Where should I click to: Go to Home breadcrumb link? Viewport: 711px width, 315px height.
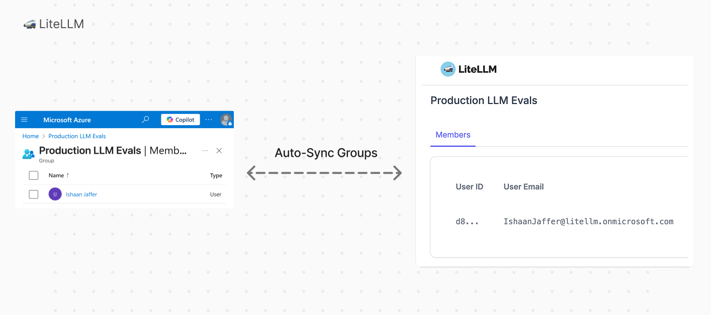(30, 136)
